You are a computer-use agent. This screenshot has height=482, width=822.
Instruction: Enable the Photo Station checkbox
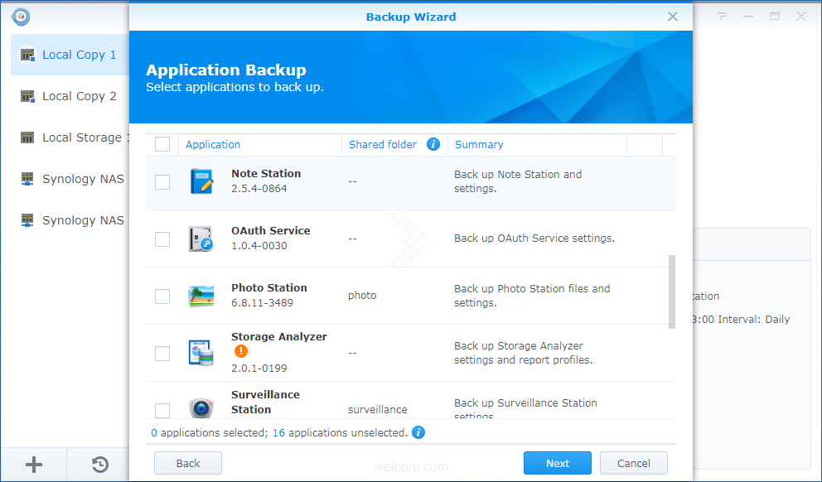tap(162, 296)
